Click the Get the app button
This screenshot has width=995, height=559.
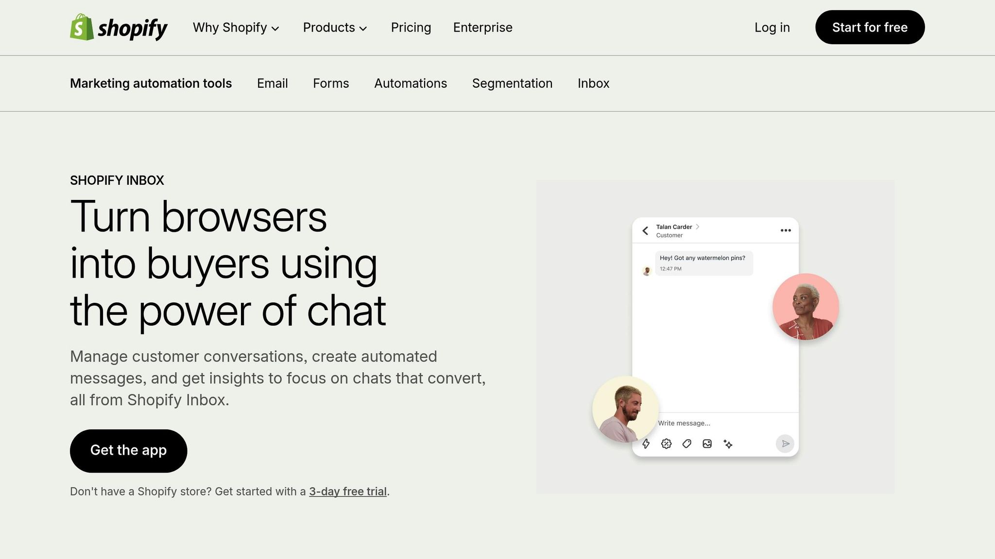click(x=128, y=450)
